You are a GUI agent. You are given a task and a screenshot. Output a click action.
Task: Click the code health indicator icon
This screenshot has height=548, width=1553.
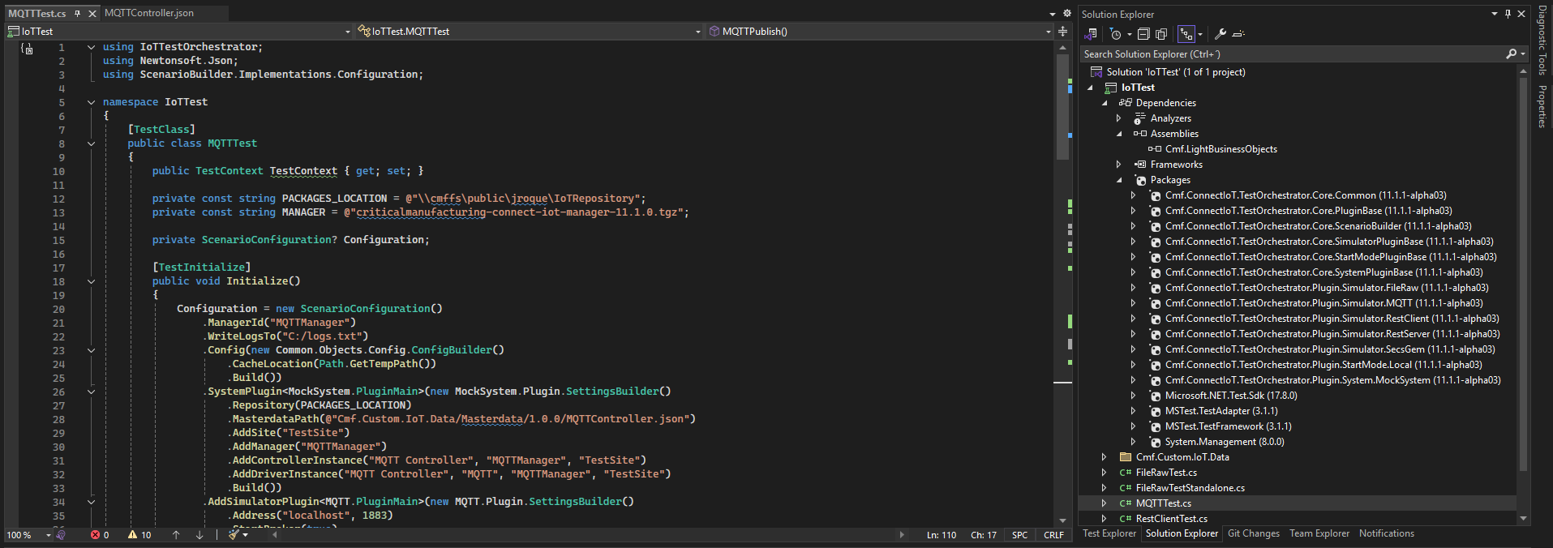61,535
